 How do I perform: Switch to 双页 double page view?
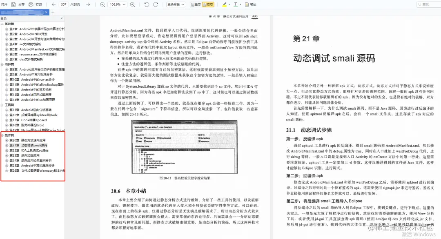click(208, 4)
